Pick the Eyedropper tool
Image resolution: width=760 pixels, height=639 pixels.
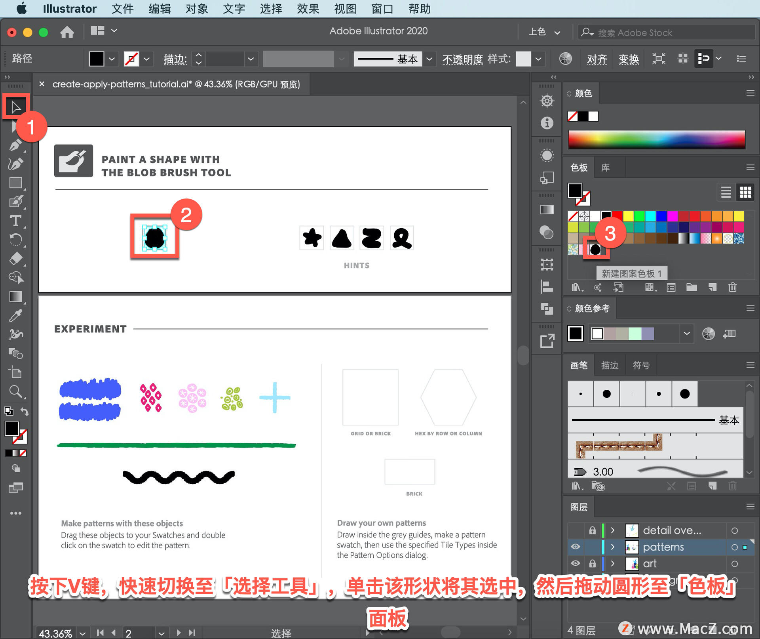click(15, 316)
